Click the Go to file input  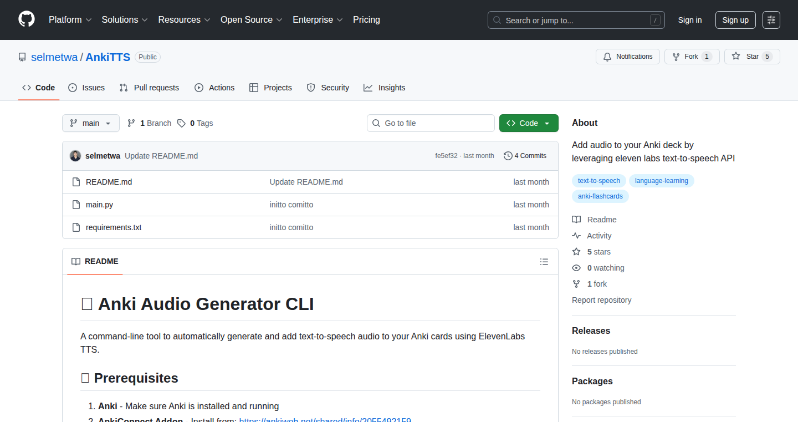coord(431,123)
